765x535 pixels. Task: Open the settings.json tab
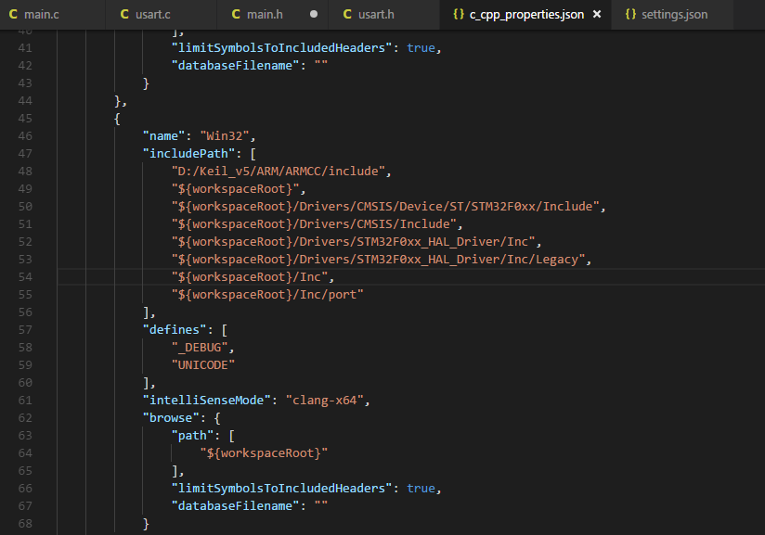click(672, 15)
